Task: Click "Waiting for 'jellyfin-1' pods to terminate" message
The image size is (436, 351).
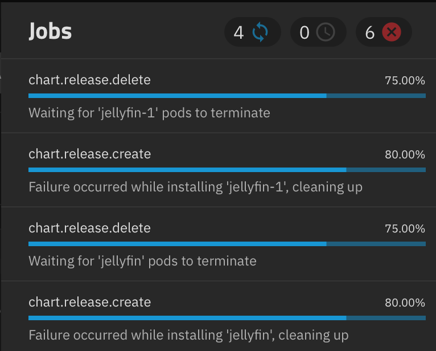Action: (149, 113)
